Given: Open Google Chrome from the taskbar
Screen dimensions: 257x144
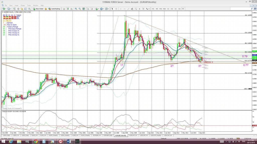Looking at the screenshot, I should click(x=36, y=141).
